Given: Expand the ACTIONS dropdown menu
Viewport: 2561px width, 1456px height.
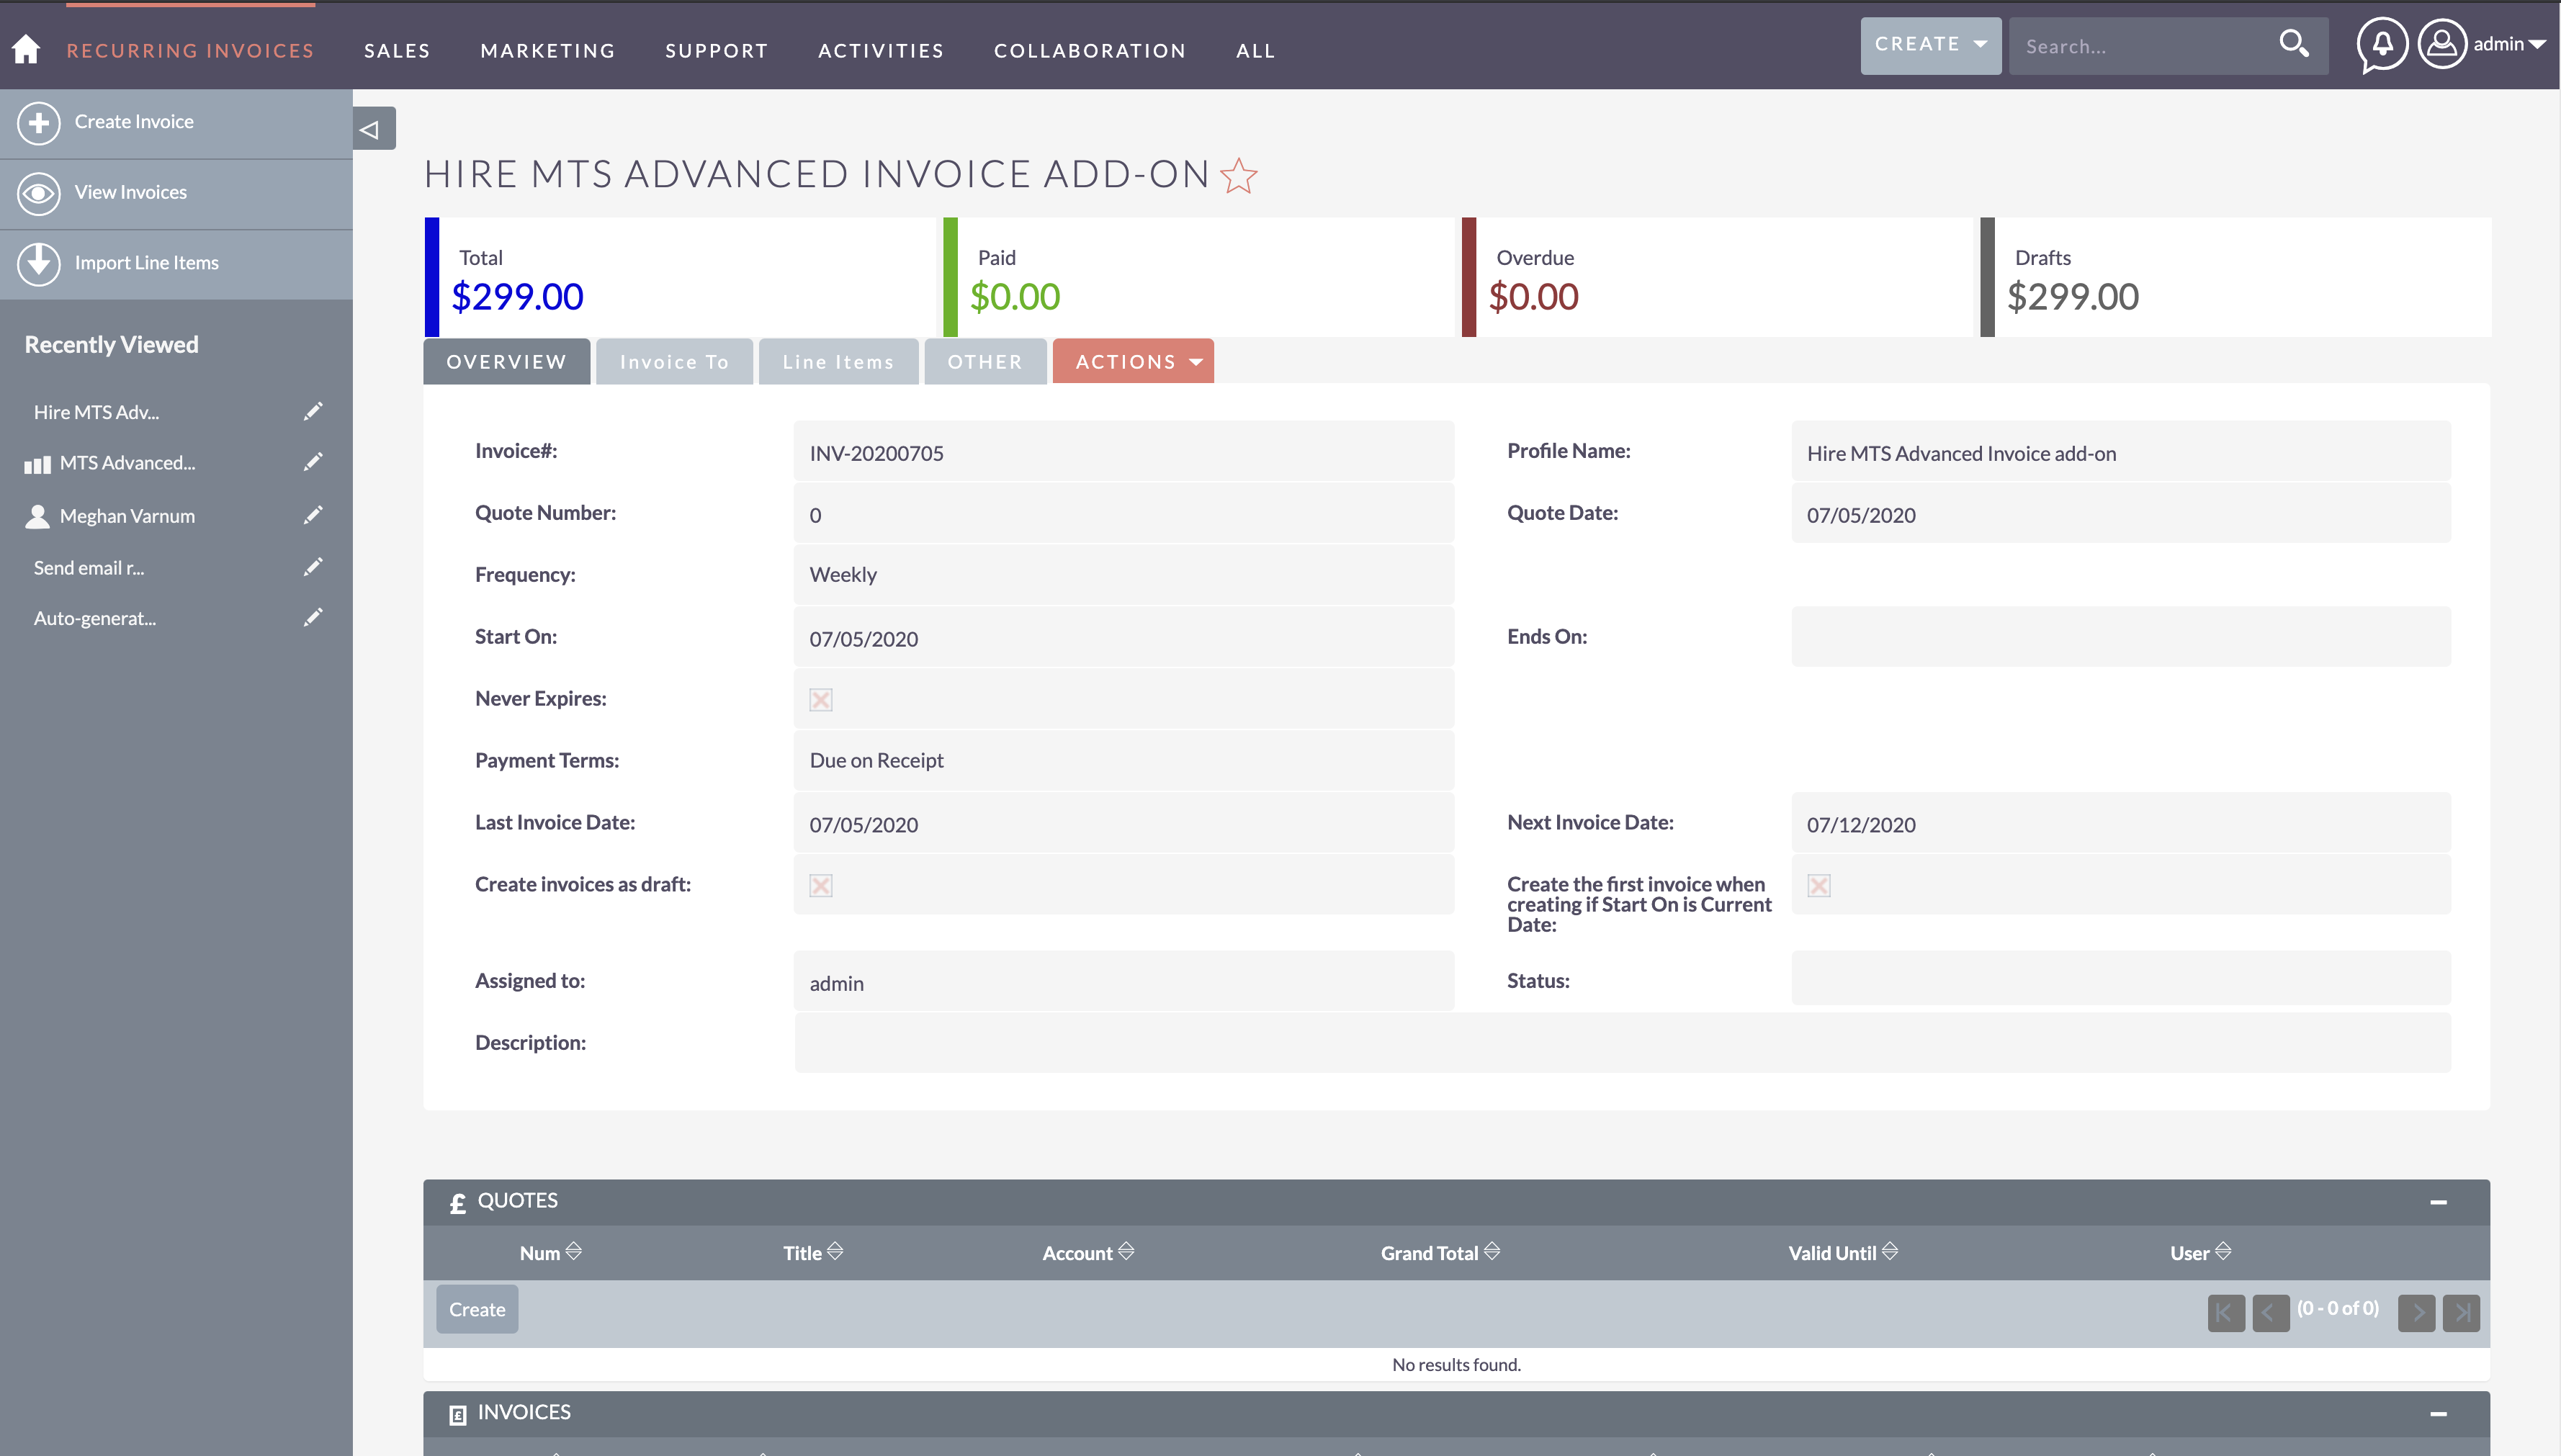Looking at the screenshot, I should tap(1134, 361).
